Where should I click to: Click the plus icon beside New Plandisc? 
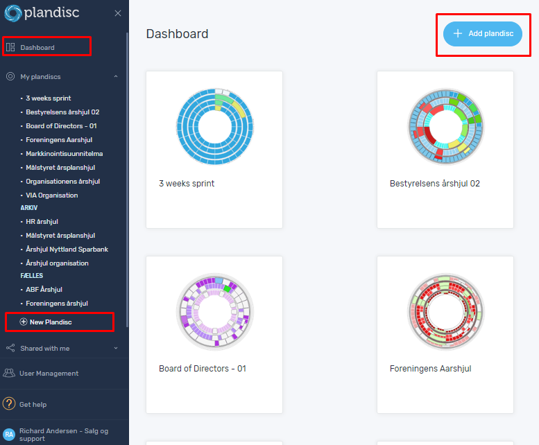24,322
